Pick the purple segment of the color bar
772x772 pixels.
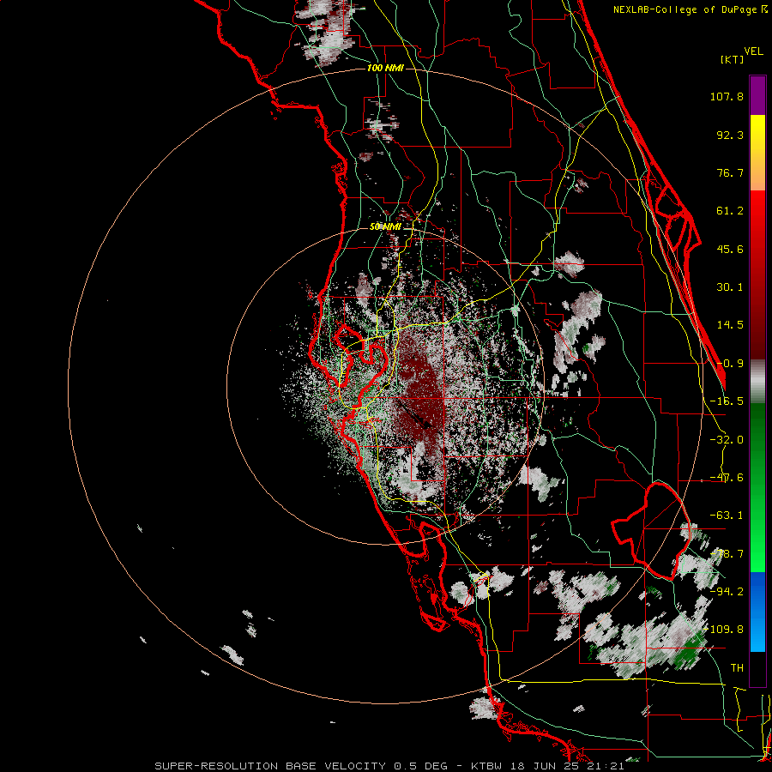coord(757,95)
